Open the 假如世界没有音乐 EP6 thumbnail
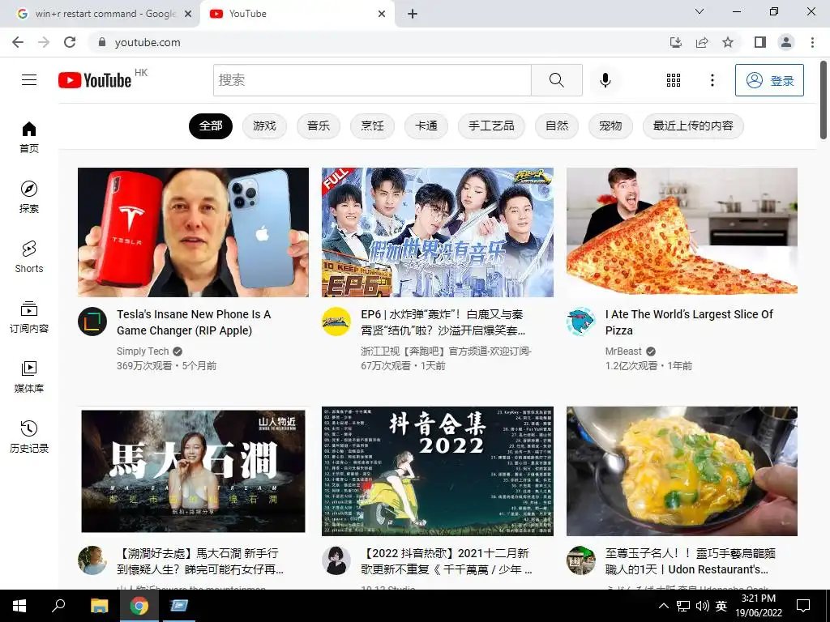Image resolution: width=830 pixels, height=622 pixels. pos(437,232)
